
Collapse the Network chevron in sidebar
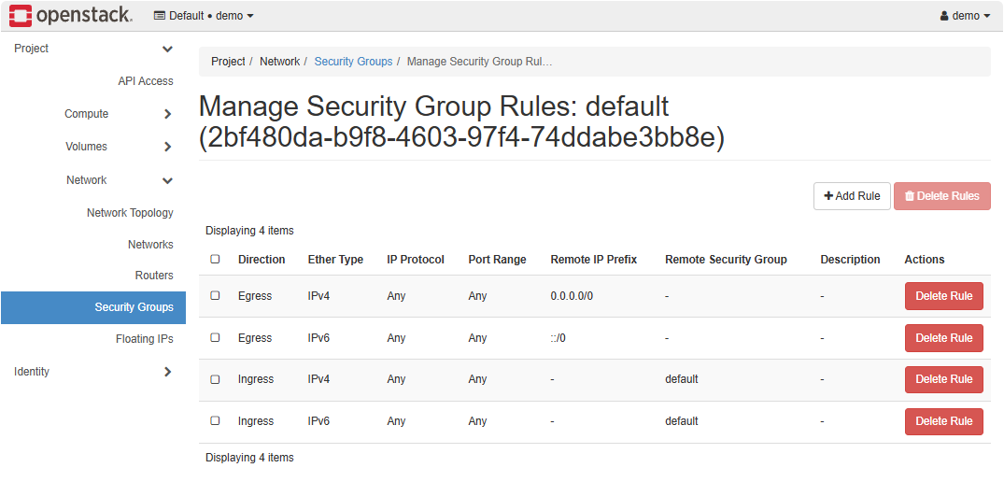pos(167,180)
